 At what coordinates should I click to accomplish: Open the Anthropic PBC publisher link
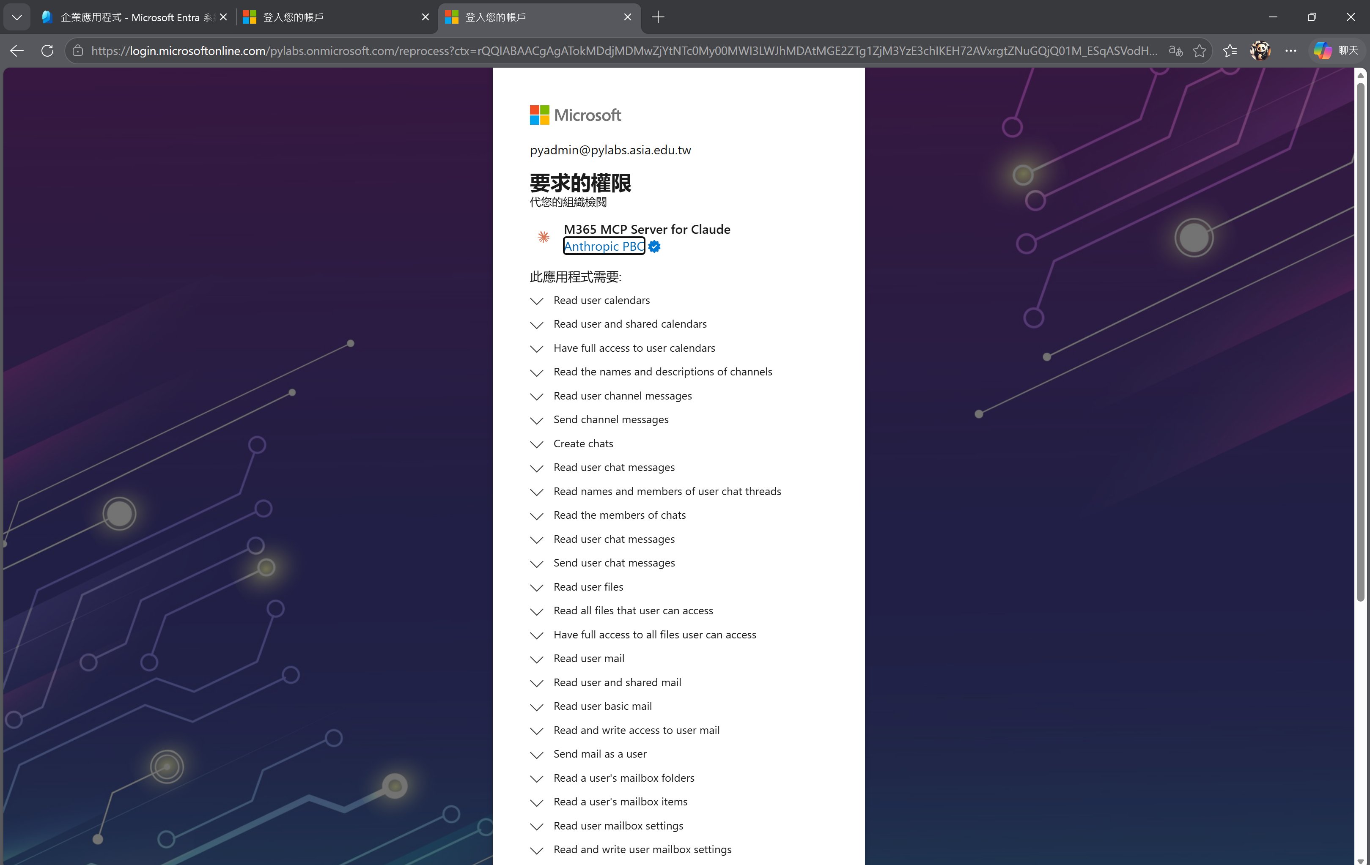pos(604,246)
